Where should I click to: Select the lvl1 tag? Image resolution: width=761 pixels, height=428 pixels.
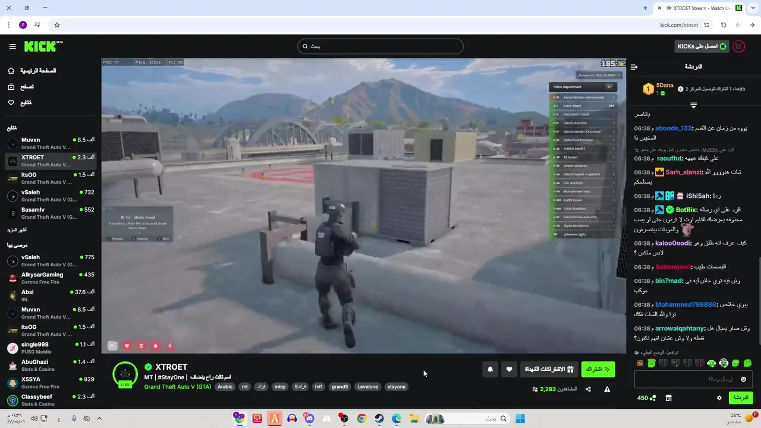(319, 386)
